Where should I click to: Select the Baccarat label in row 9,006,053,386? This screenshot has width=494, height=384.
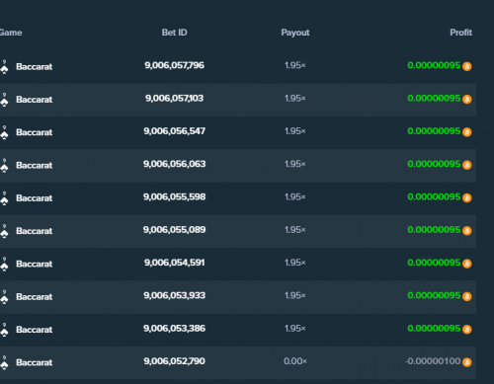[35, 330]
